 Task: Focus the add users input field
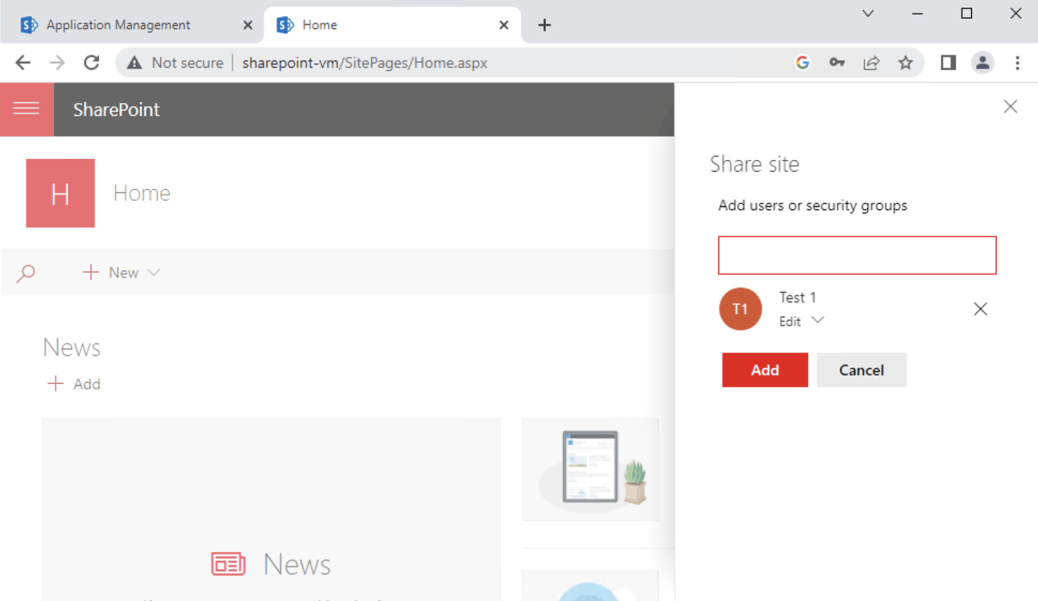click(x=857, y=255)
